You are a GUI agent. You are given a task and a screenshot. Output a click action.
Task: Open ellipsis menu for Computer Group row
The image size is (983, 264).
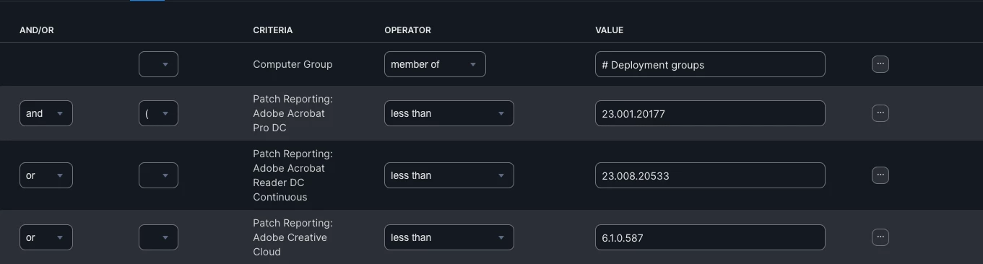click(880, 64)
